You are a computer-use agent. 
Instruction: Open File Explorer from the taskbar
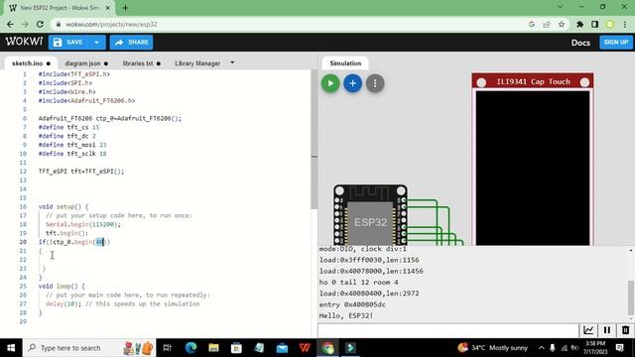point(214,348)
